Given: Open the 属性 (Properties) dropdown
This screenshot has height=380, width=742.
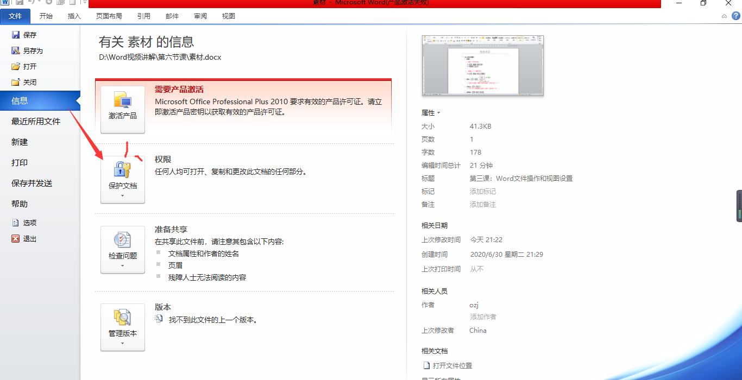Looking at the screenshot, I should click(x=431, y=112).
